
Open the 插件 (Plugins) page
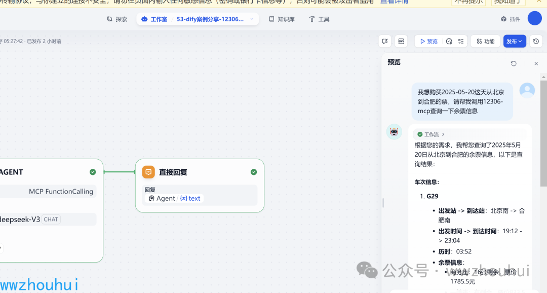[511, 19]
